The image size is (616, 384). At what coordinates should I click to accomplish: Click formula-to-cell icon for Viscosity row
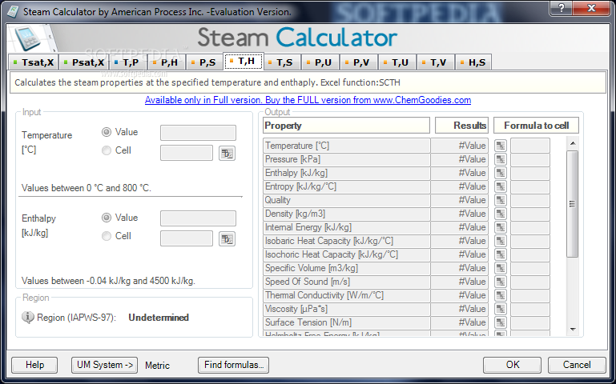coord(500,309)
